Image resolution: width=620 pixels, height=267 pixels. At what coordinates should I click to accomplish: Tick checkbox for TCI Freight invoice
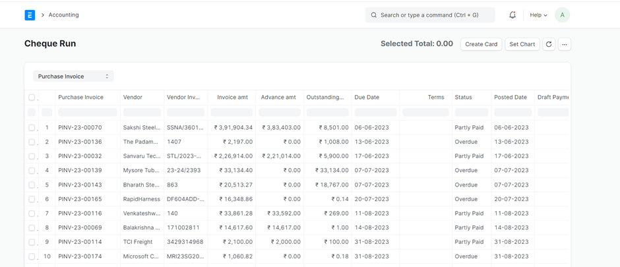click(32, 242)
